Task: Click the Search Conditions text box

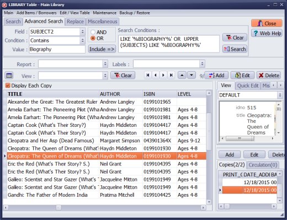Action: tap(169, 44)
